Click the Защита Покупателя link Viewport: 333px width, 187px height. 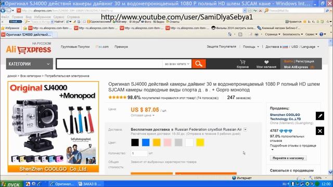click(x=221, y=47)
